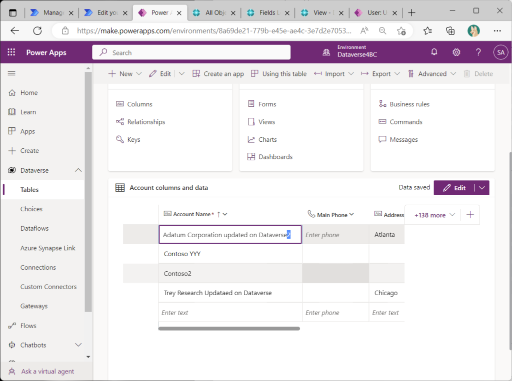
Task: View site information lock icon
Action: coord(65,30)
